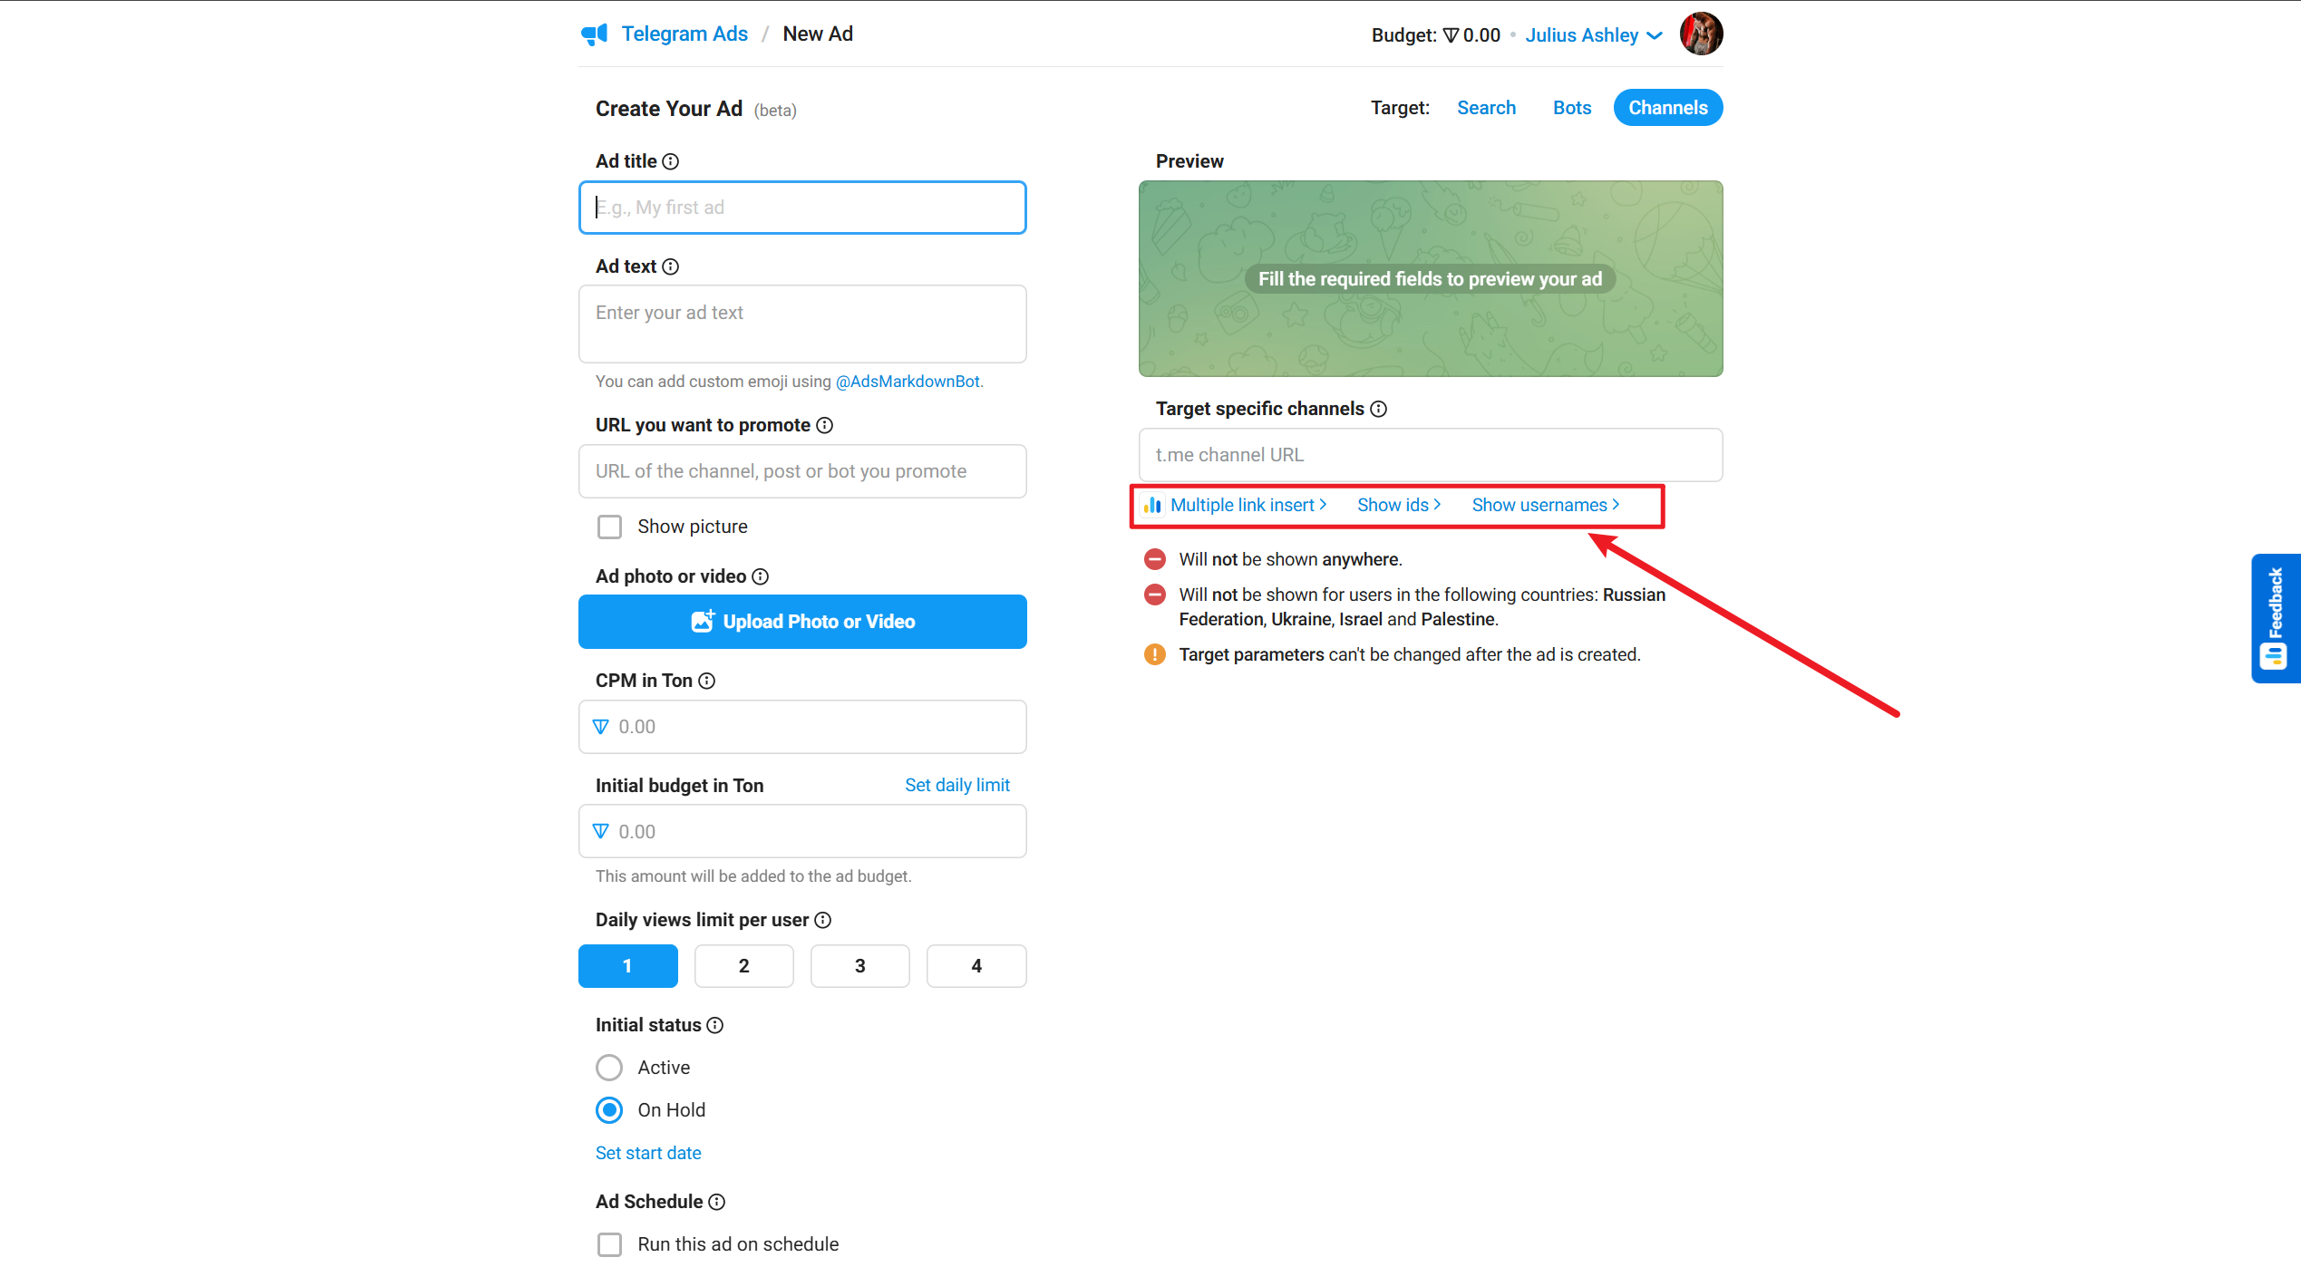Expand the Julius Ashley account dropdown

tap(1594, 35)
